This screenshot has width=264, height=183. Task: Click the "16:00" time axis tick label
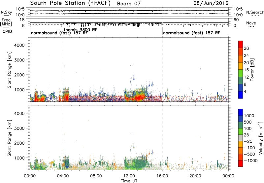(162, 176)
